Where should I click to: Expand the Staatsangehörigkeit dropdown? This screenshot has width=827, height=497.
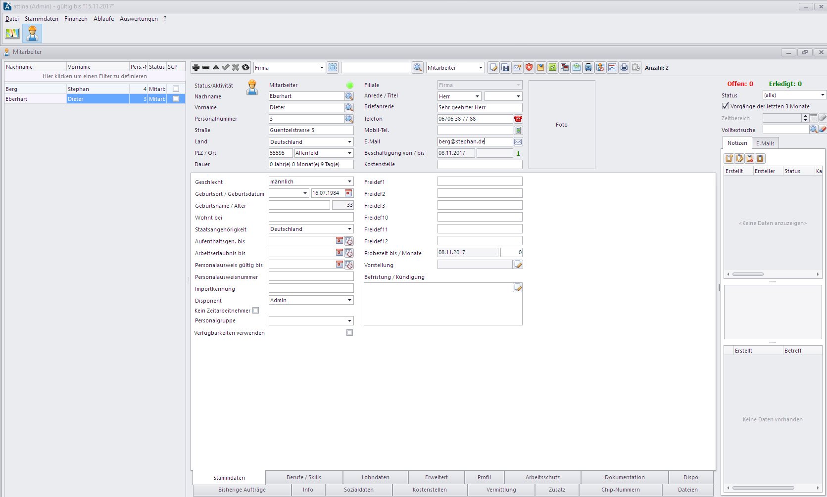pos(349,229)
